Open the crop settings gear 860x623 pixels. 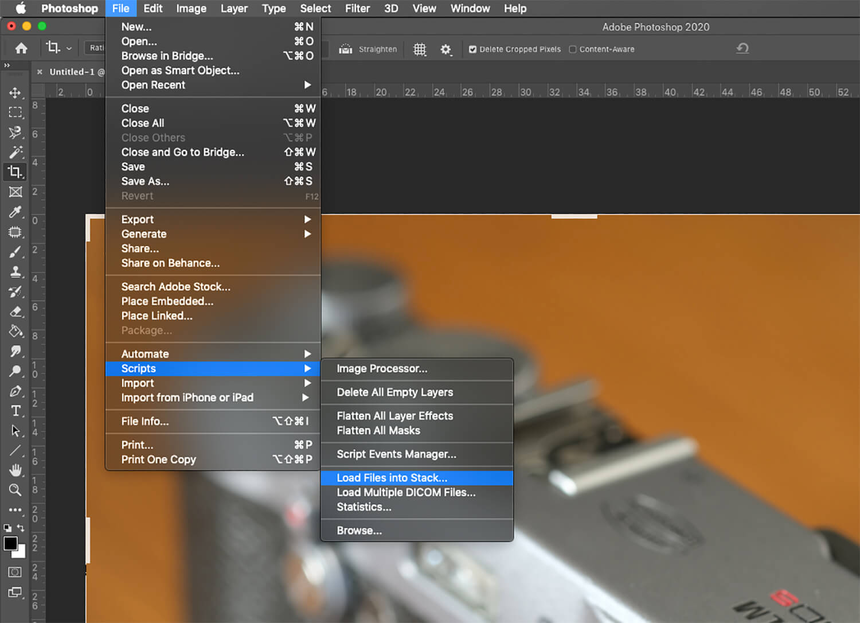click(445, 49)
